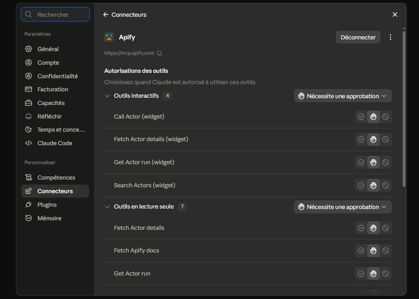Open the Apify three-dot options menu
The image size is (419, 299).
(x=390, y=37)
